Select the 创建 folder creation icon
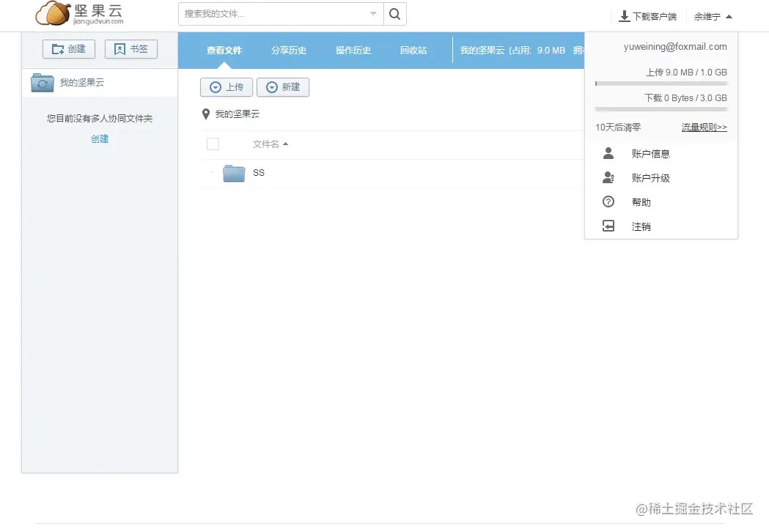769x532 pixels. (59, 49)
